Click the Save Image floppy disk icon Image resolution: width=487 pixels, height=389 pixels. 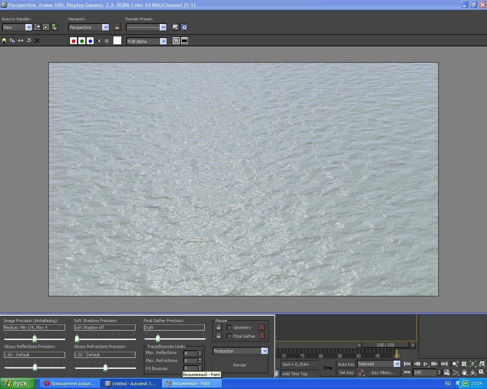(x=4, y=41)
